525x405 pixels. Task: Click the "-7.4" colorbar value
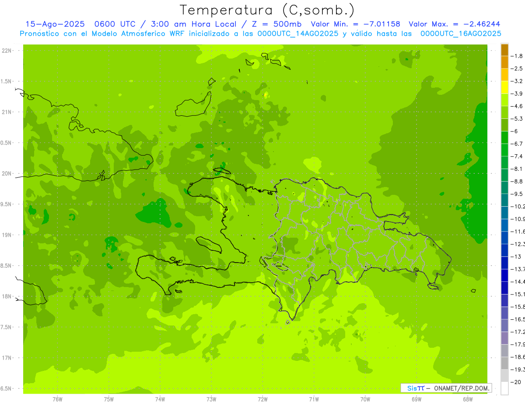pyautogui.click(x=517, y=156)
